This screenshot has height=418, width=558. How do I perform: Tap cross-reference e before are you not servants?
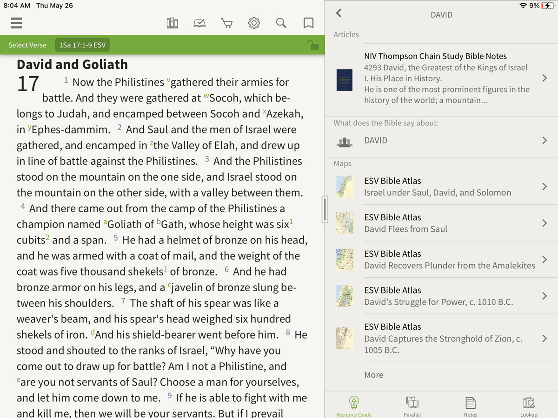[x=19, y=380]
